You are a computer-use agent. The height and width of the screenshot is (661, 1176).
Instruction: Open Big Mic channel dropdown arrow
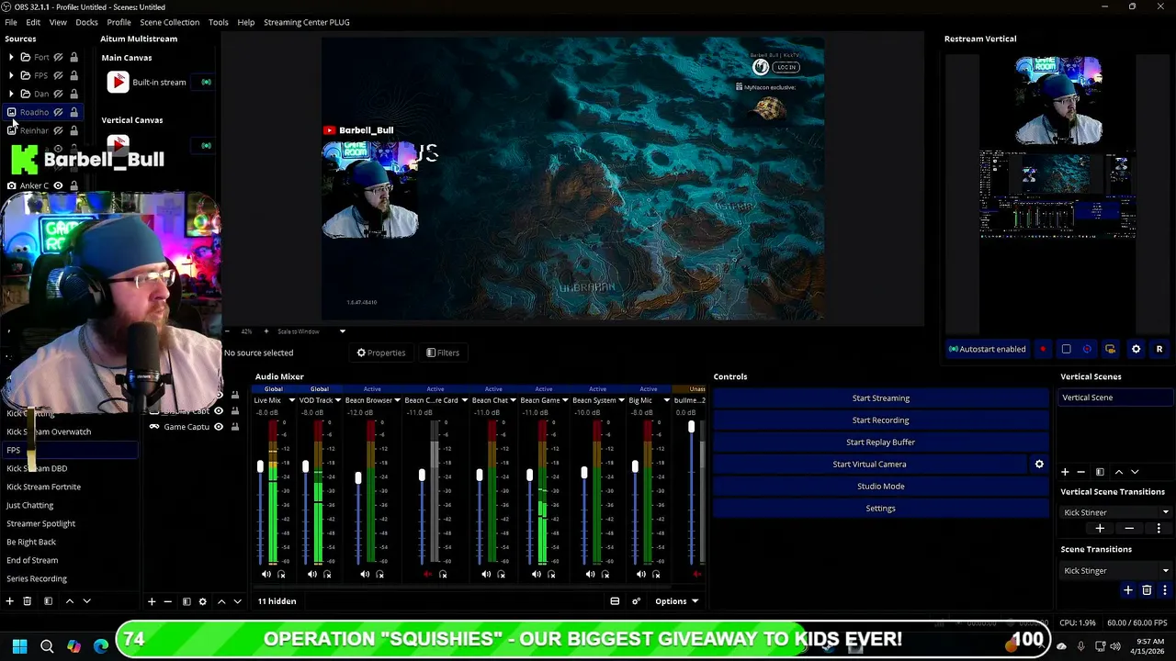[x=666, y=400]
